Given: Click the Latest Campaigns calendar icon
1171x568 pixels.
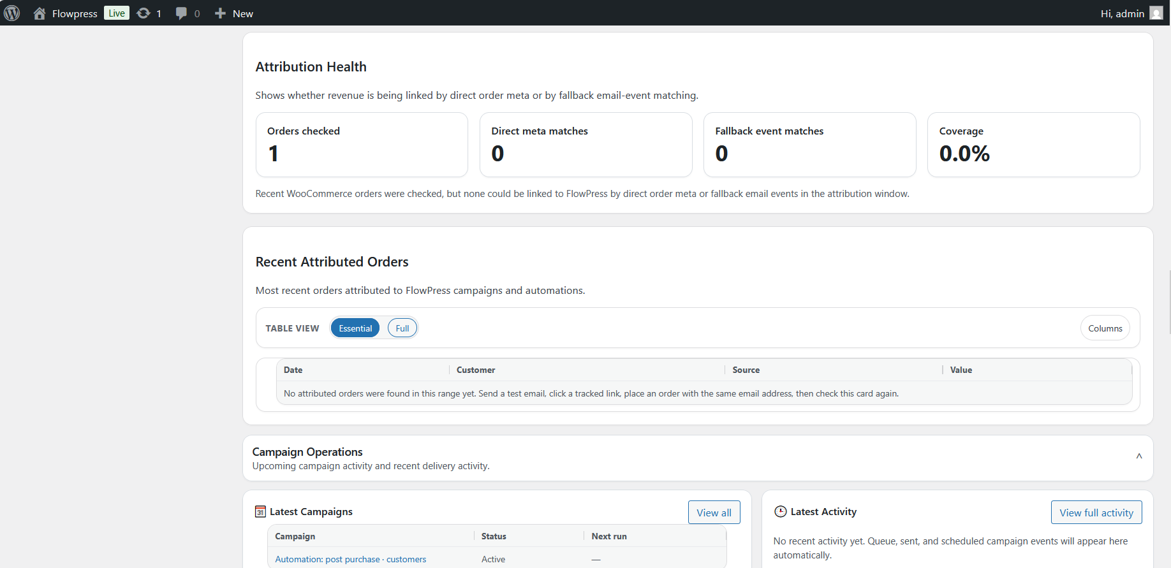Looking at the screenshot, I should pyautogui.click(x=260, y=511).
